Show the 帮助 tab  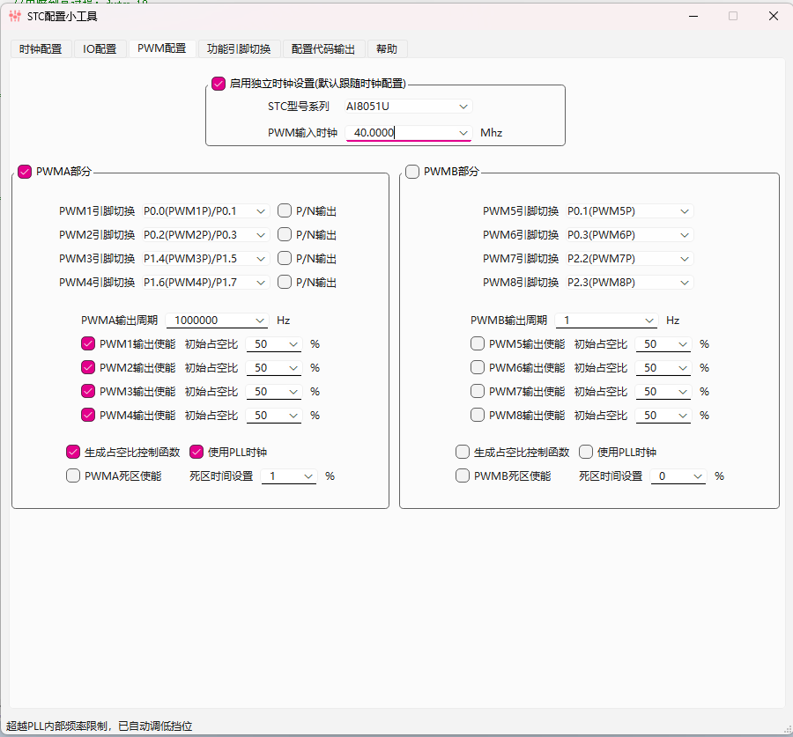point(387,49)
